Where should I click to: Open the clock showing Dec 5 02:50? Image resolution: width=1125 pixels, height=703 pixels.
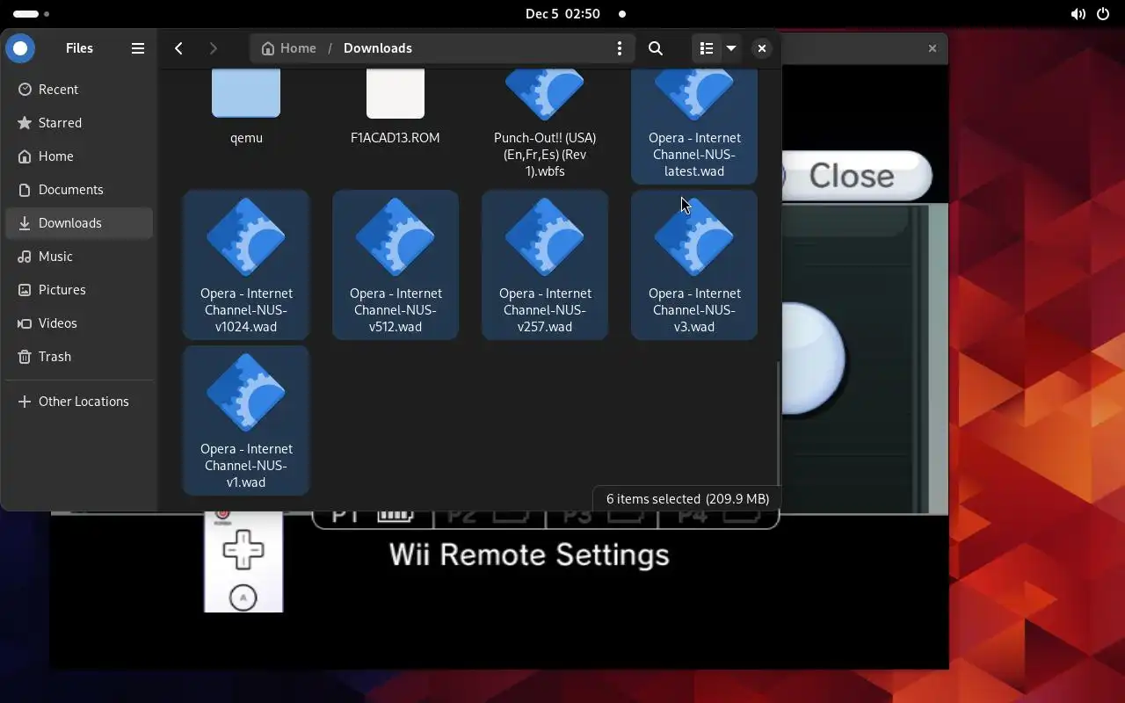(x=562, y=14)
